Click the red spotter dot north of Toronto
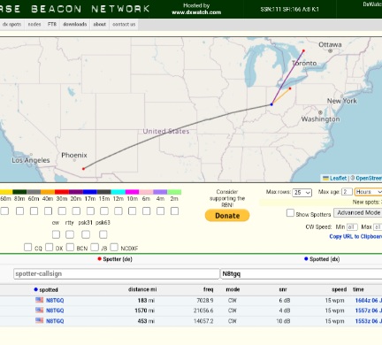This screenshot has width=382, height=345. point(303,51)
